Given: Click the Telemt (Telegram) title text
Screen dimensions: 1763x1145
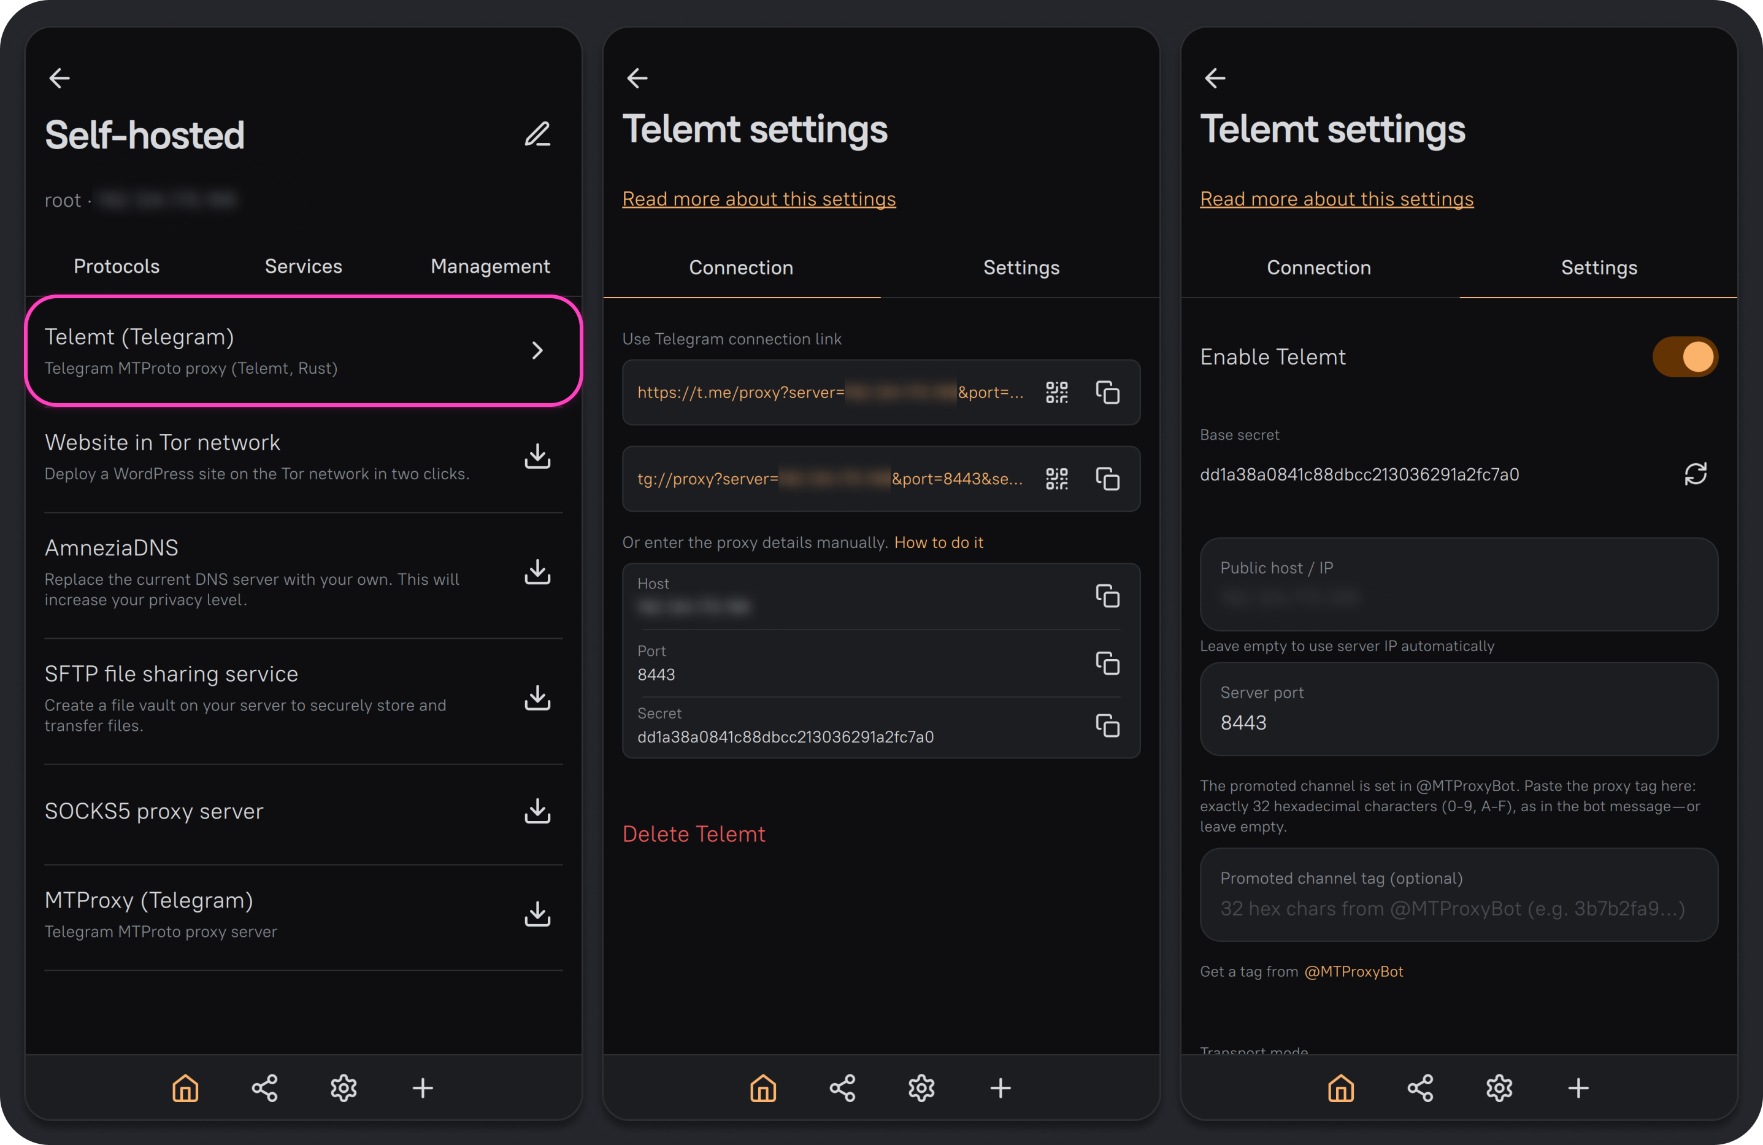Looking at the screenshot, I should 139,337.
